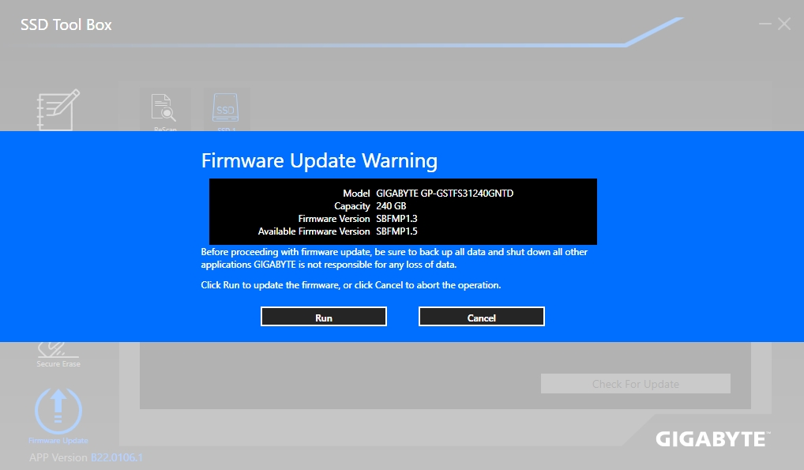This screenshot has height=470, width=804.
Task: Click the current firmware version SBFMP1.3
Action: pos(396,219)
